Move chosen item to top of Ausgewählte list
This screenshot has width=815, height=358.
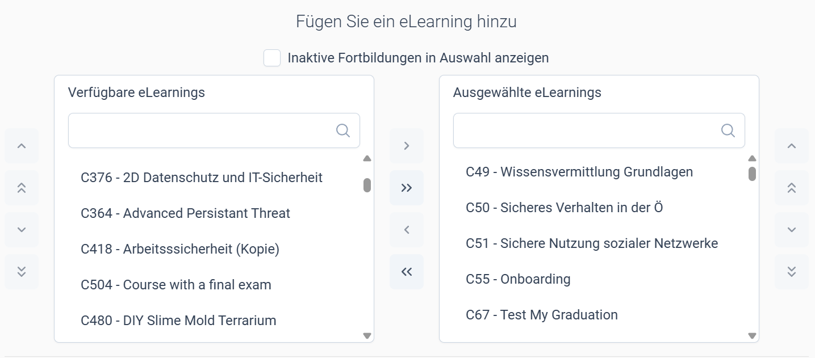(792, 188)
